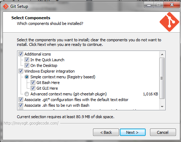
Task: Toggle the On the Desktop checkbox
Action: click(27, 65)
